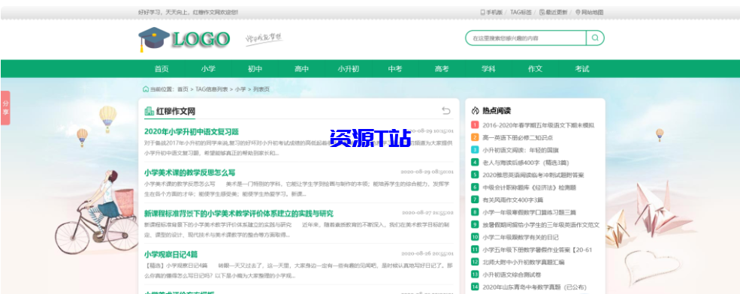
Task: Open hot link 小学二年级跟数学有关的日记
Action: (521, 237)
